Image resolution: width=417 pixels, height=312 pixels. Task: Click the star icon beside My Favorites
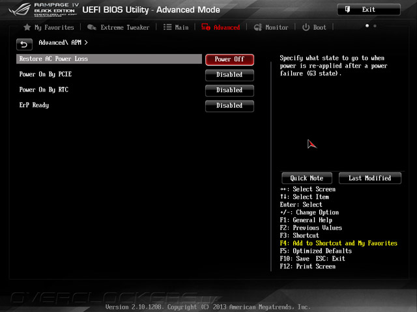(x=27, y=27)
